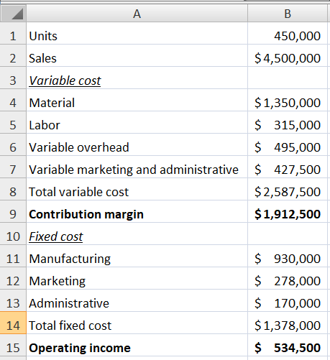Screen dimensions: 330x360
Task: Select the $1,350,000 material value
Action: coord(288,100)
